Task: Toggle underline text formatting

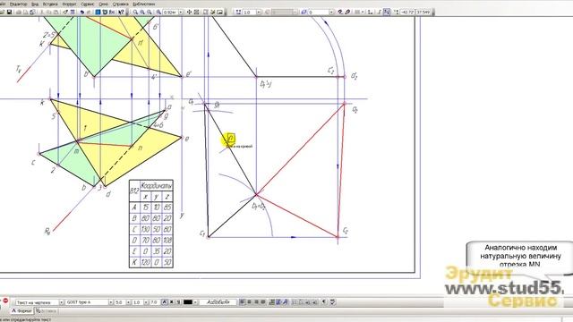Action: coord(178,302)
